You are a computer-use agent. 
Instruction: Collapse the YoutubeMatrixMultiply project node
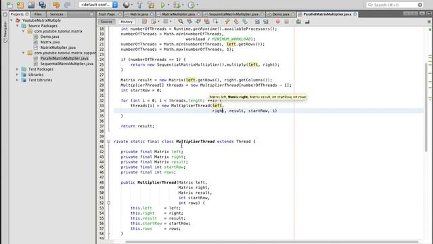point(12,20)
